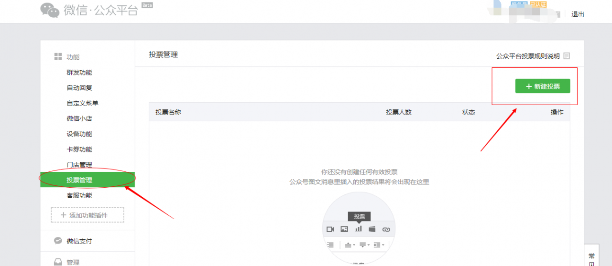Viewport: 612px width, 266px height.
Task: Click the image icon in illustration
Action: pos(344,229)
